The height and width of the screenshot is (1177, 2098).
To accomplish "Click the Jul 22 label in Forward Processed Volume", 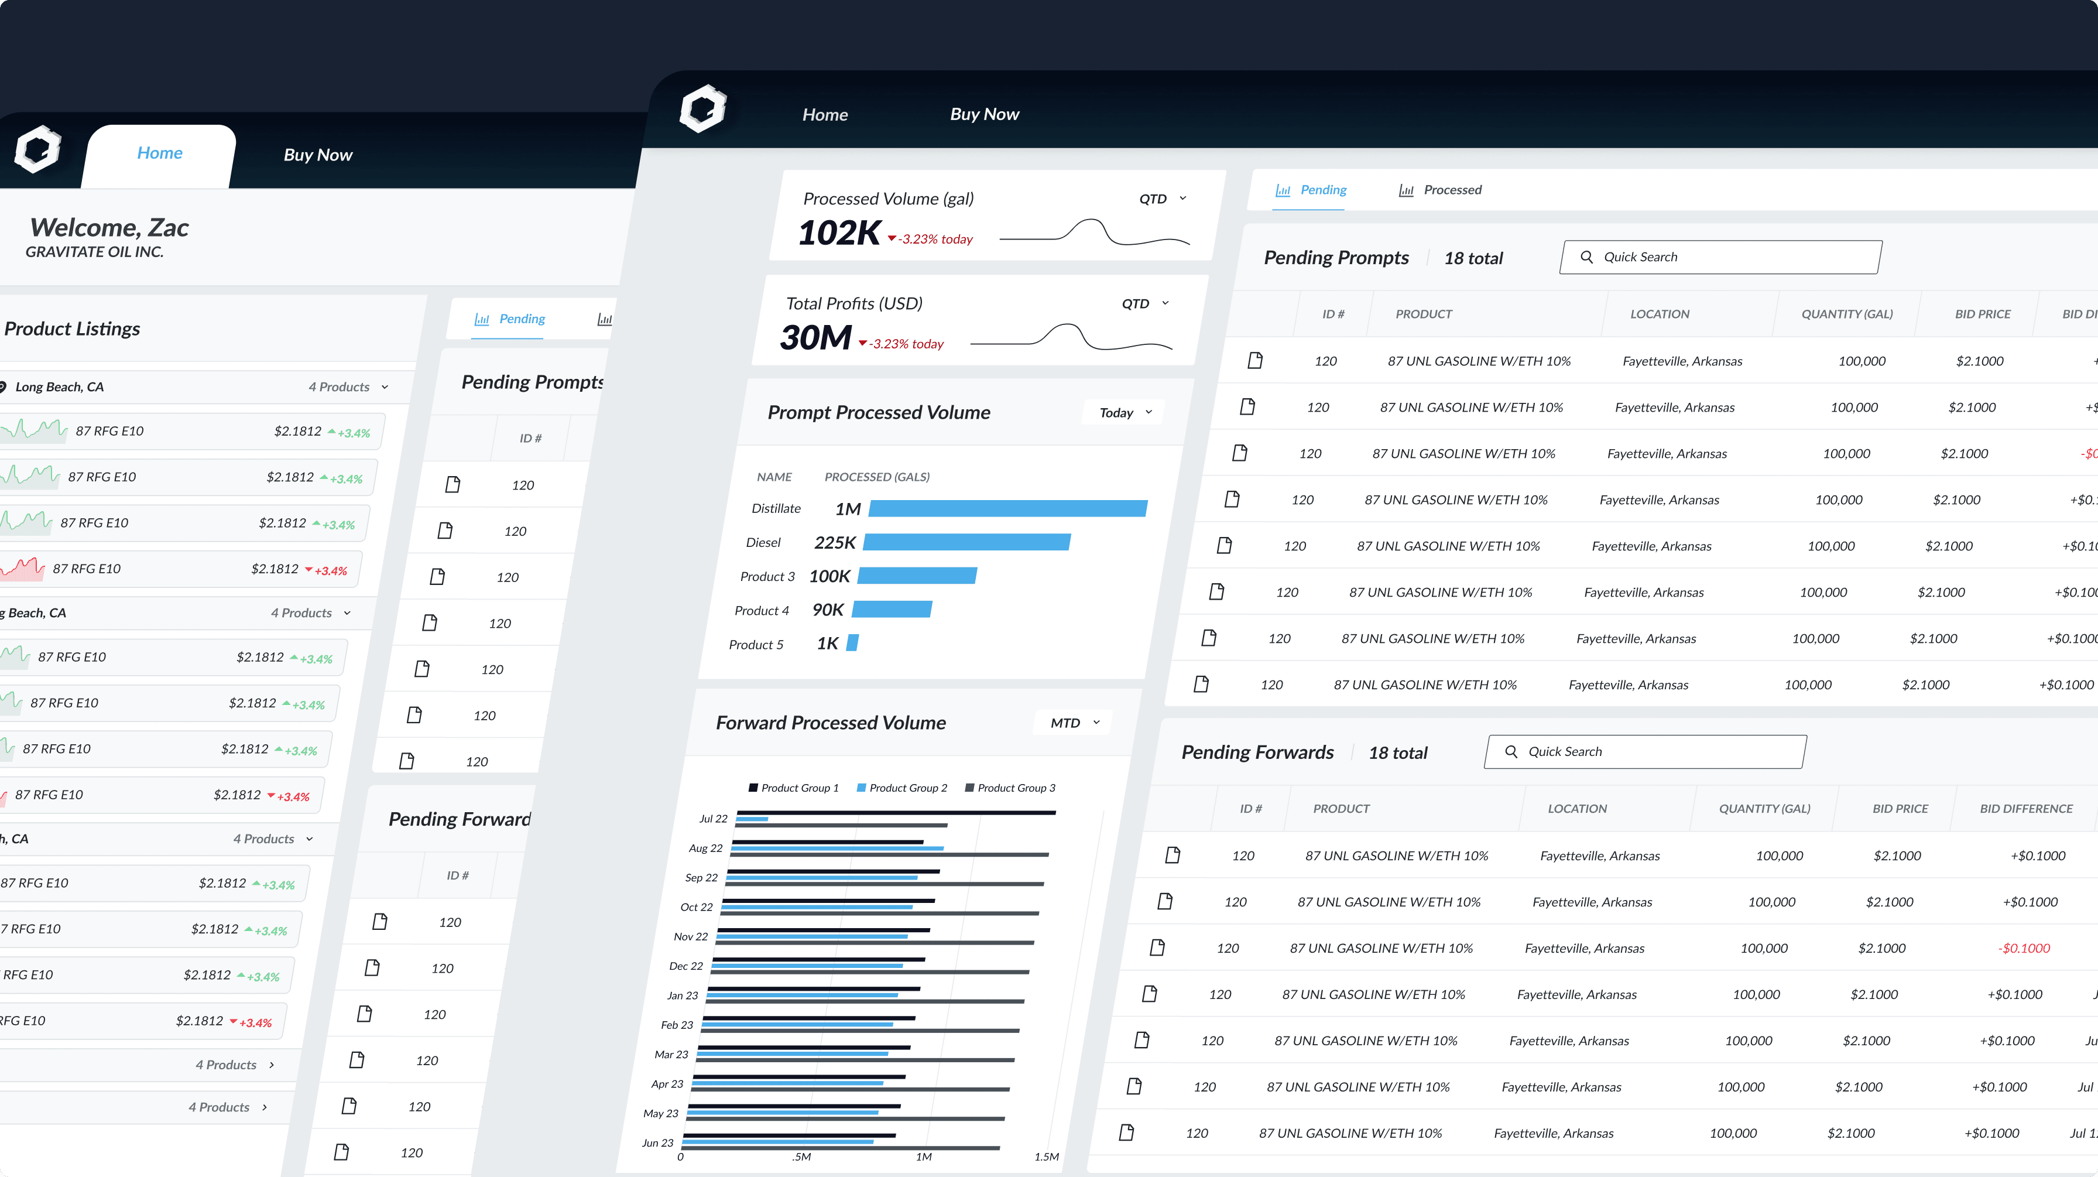I will coord(714,819).
